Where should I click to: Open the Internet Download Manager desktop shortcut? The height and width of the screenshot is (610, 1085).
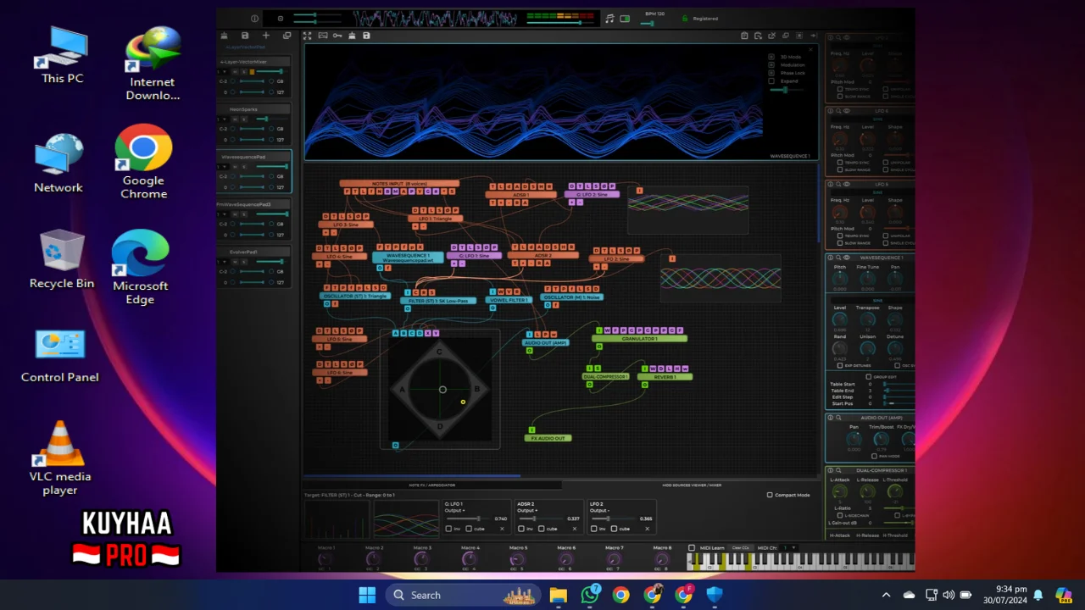coord(153,64)
